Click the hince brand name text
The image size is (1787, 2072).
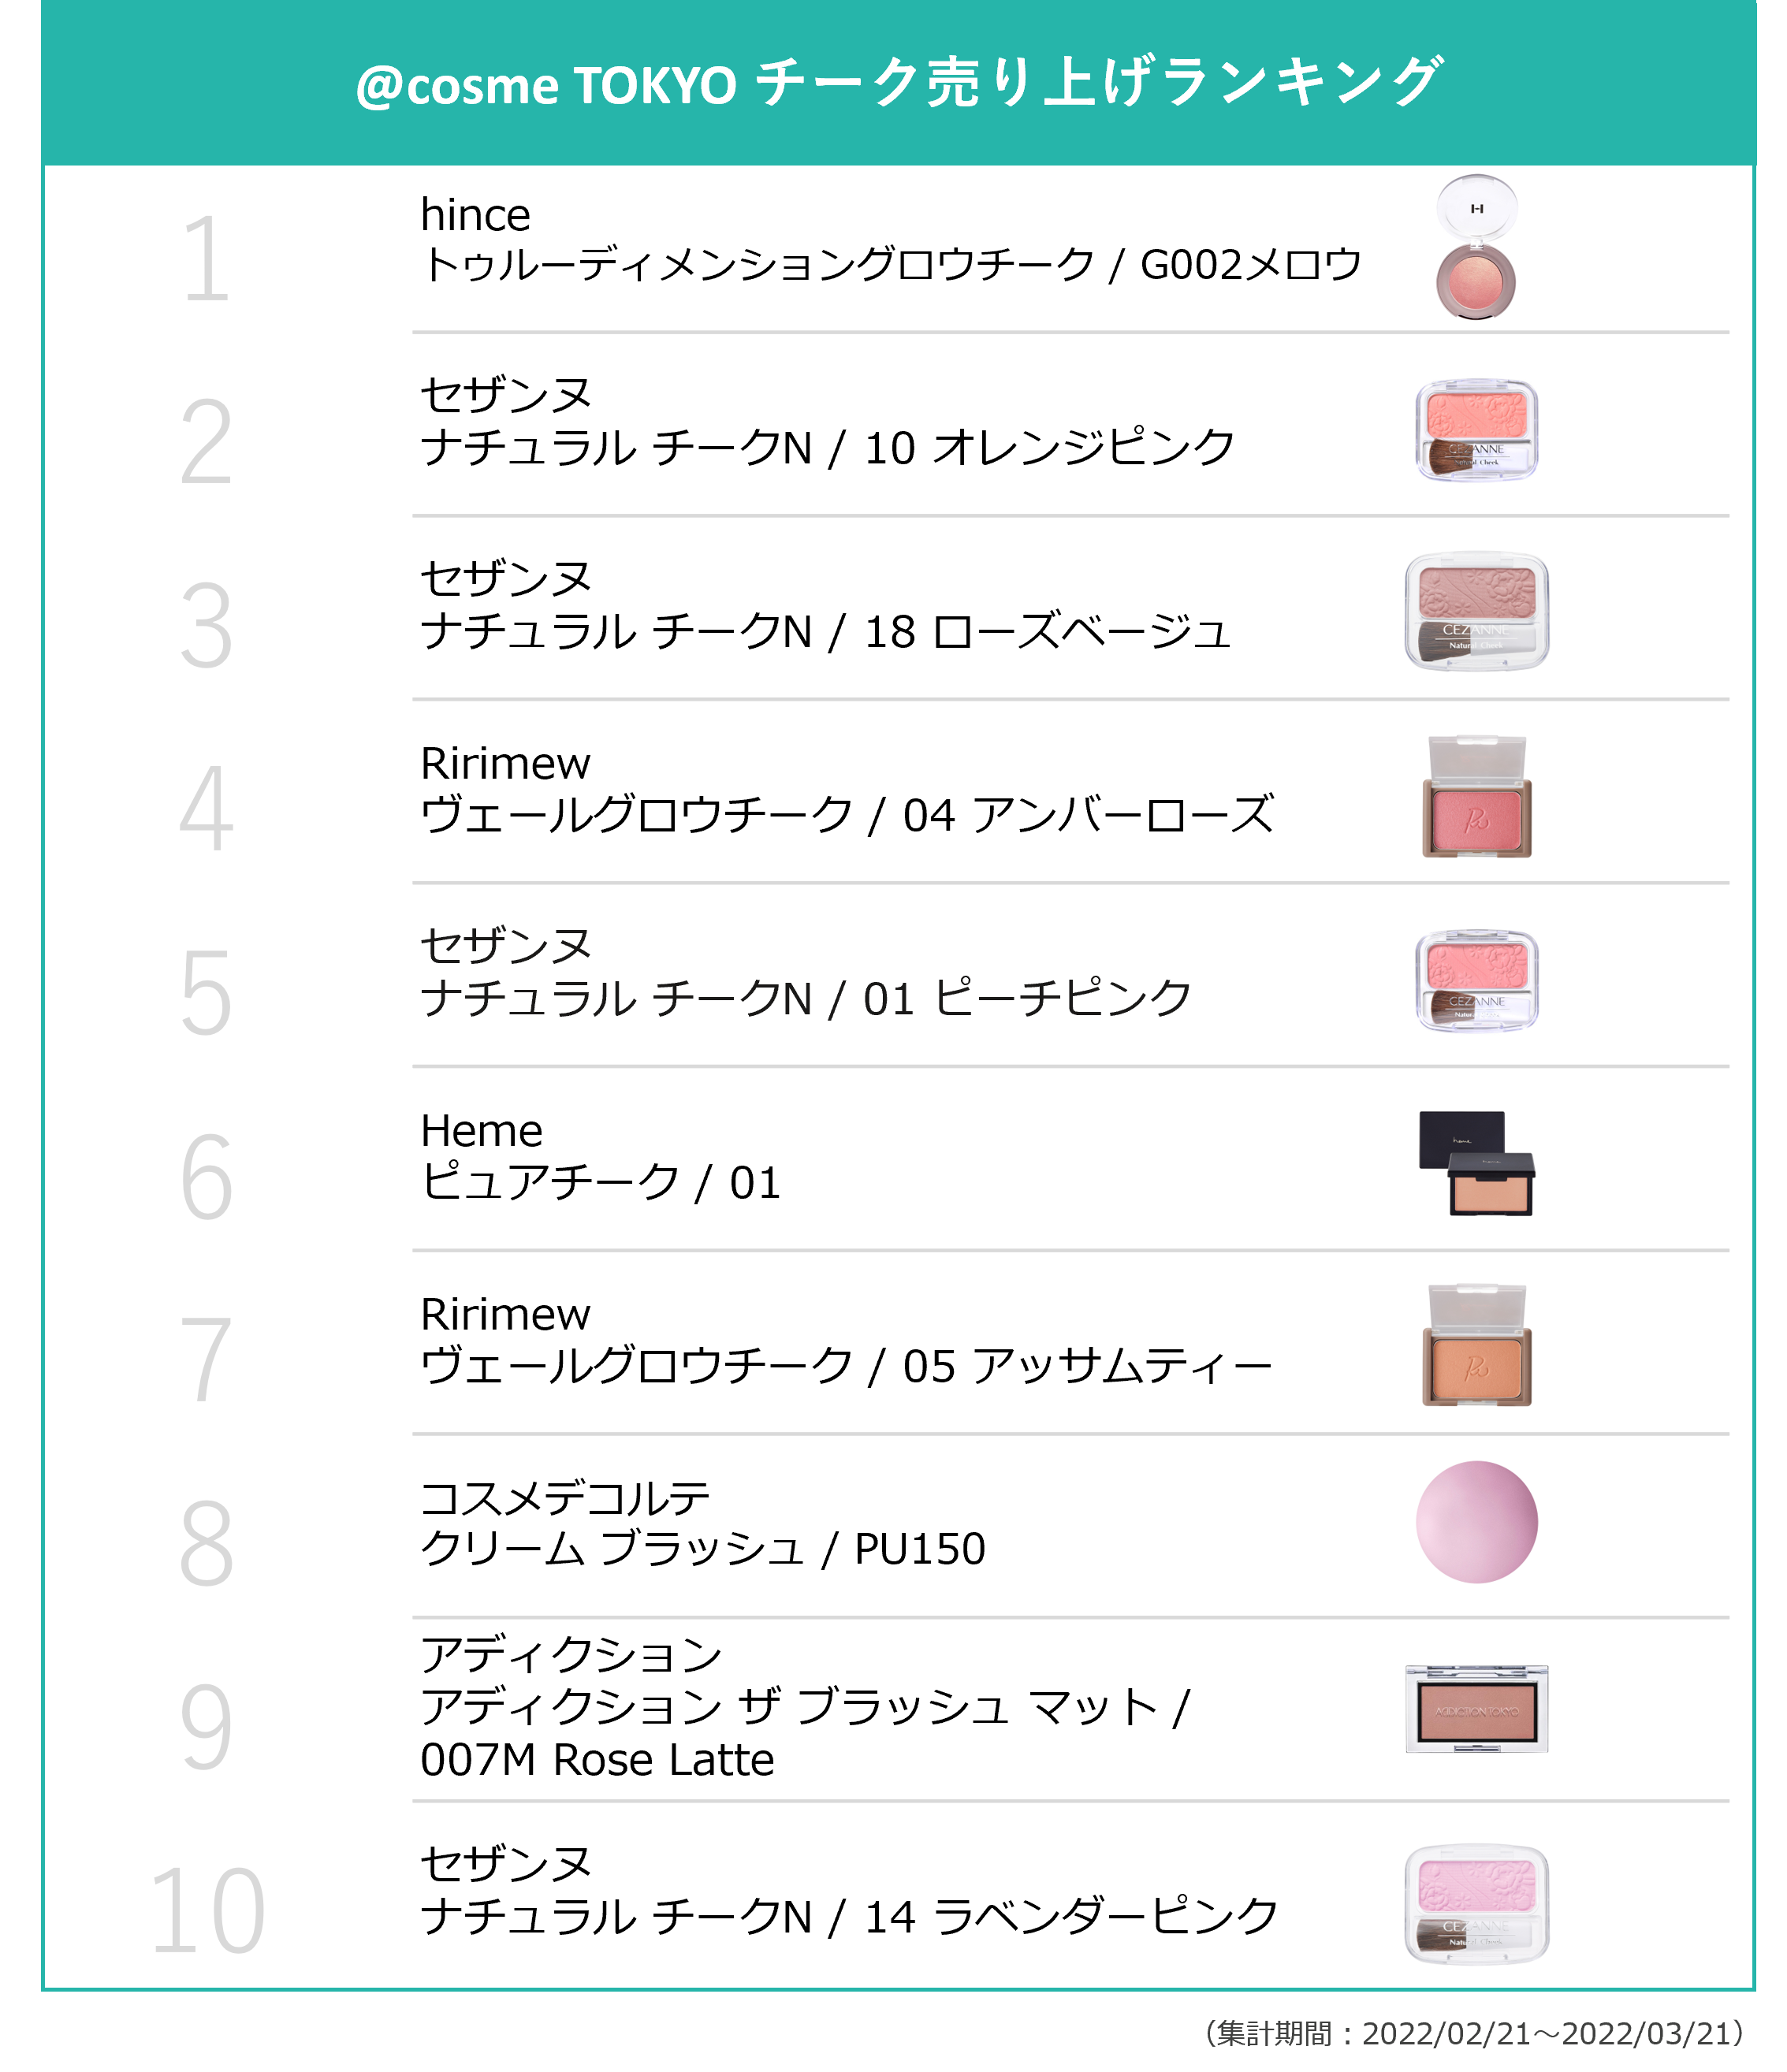[475, 216]
